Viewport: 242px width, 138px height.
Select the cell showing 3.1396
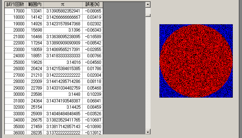[63, 30]
